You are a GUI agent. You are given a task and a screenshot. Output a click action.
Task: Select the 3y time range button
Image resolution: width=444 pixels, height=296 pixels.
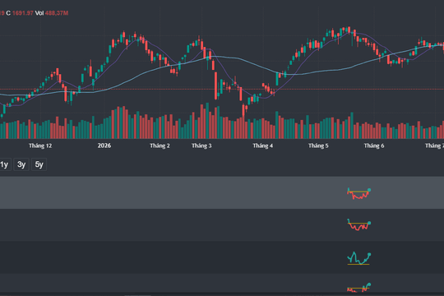[x=21, y=164]
